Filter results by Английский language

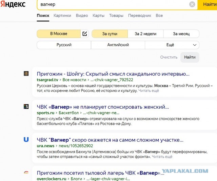coord(118,45)
